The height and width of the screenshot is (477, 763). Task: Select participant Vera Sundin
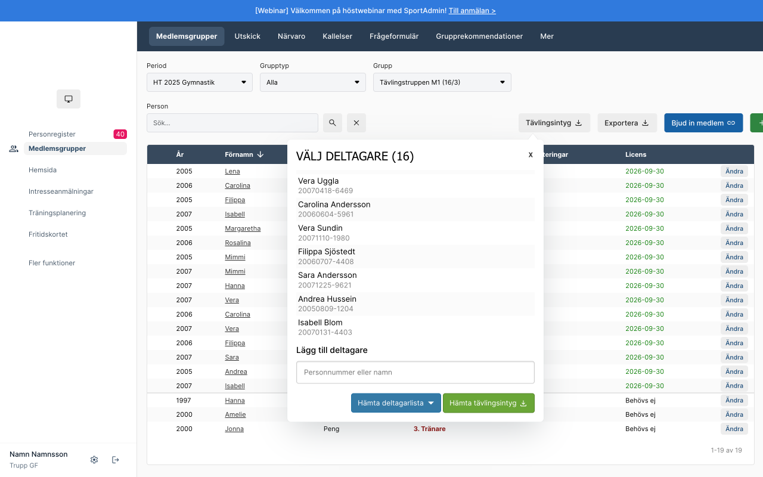click(x=415, y=233)
